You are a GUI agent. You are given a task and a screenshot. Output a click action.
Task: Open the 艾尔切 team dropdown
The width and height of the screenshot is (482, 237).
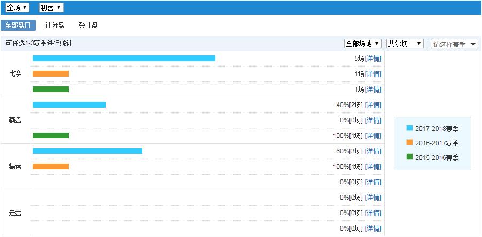tap(405, 44)
